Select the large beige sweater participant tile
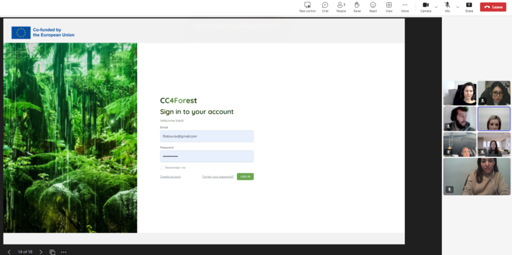Image resolution: width=512 pixels, height=255 pixels. coord(476,176)
